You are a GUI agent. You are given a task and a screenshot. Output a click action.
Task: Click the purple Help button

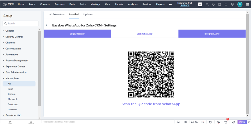[x=242, y=122]
